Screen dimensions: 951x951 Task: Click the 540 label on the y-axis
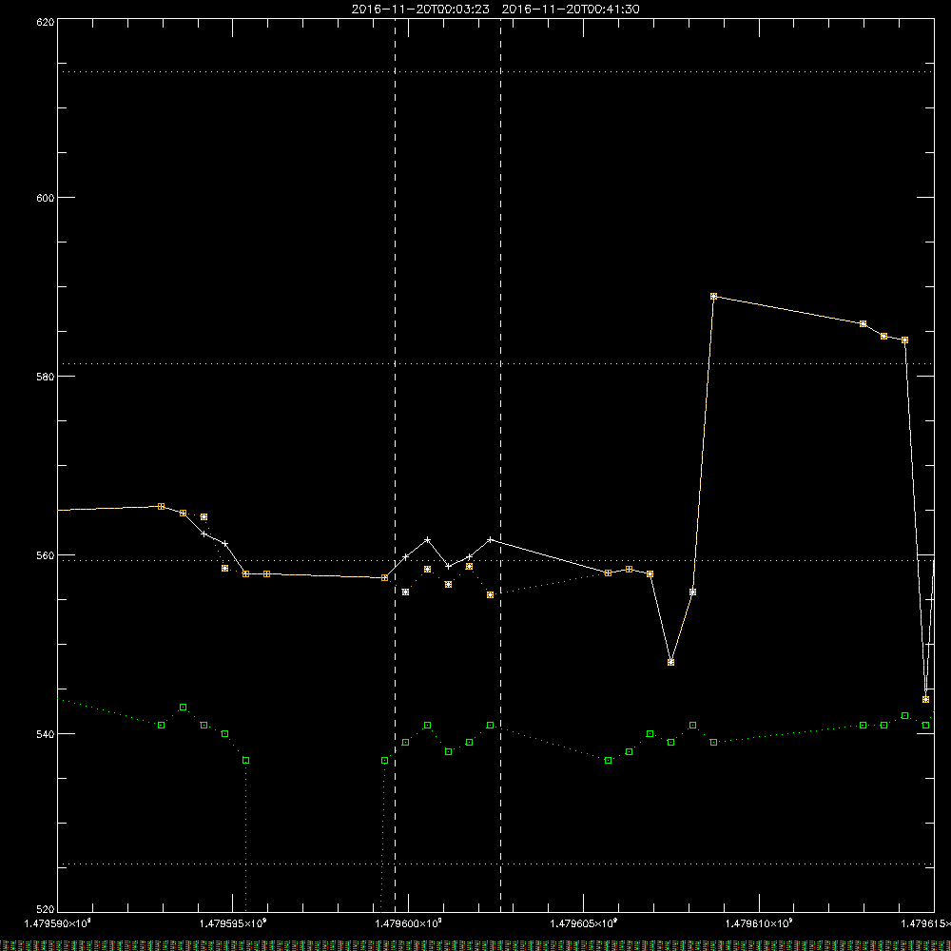(46, 734)
